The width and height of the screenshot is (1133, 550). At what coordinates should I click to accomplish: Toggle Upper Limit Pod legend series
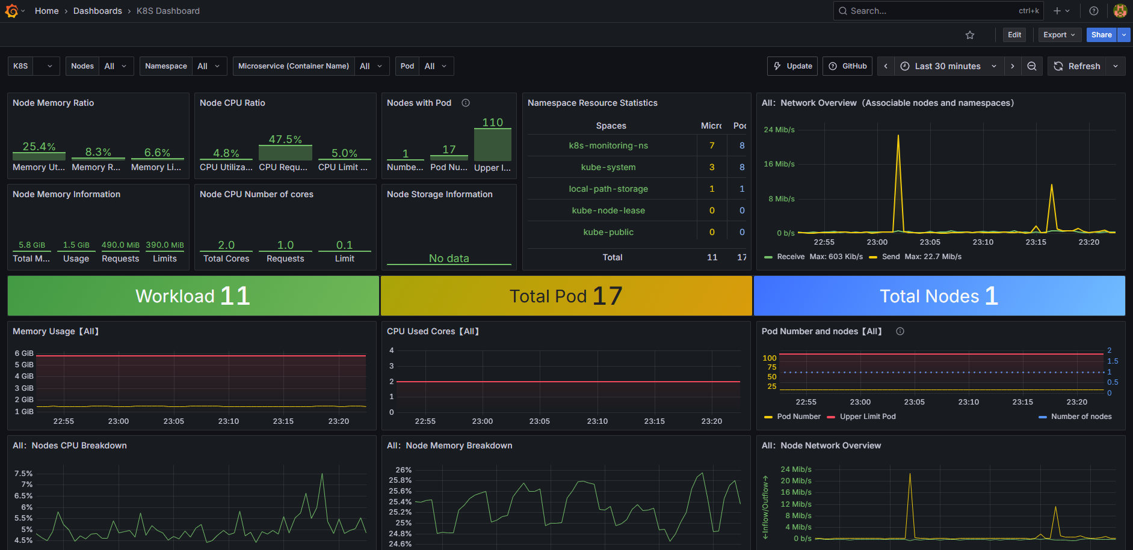(x=867, y=417)
